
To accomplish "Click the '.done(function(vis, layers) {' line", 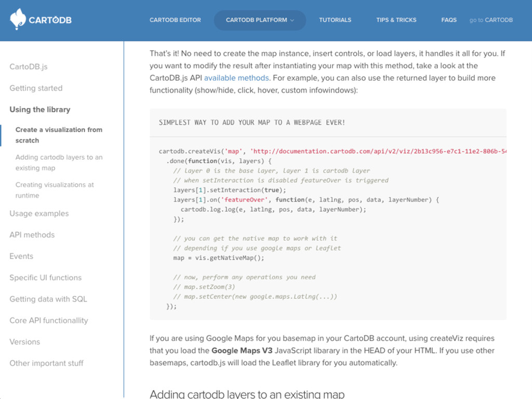I will click(219, 161).
